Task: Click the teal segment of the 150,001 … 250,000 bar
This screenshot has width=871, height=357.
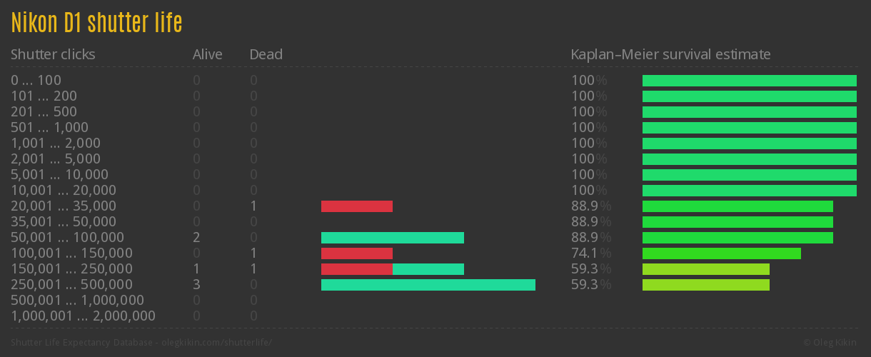Action: click(x=428, y=269)
